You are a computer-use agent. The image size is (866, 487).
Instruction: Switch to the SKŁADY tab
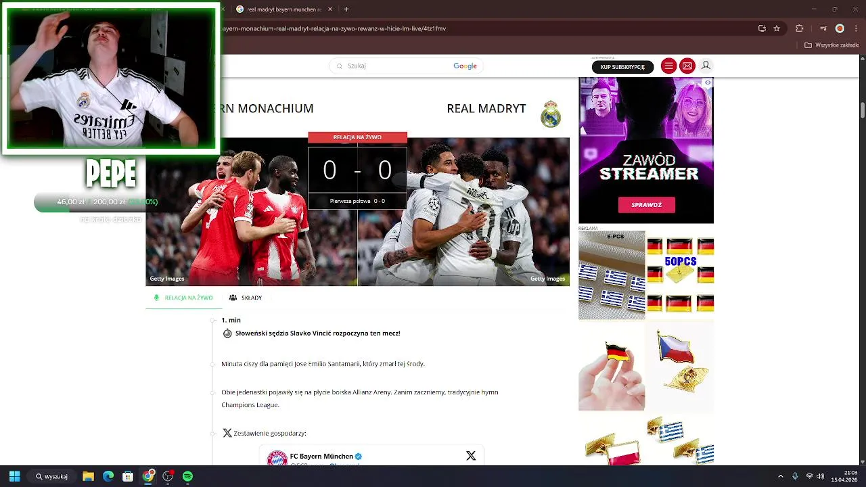[246, 298]
